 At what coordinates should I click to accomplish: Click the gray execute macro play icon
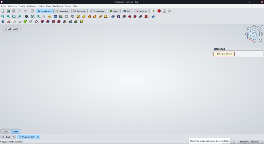click(170, 11)
